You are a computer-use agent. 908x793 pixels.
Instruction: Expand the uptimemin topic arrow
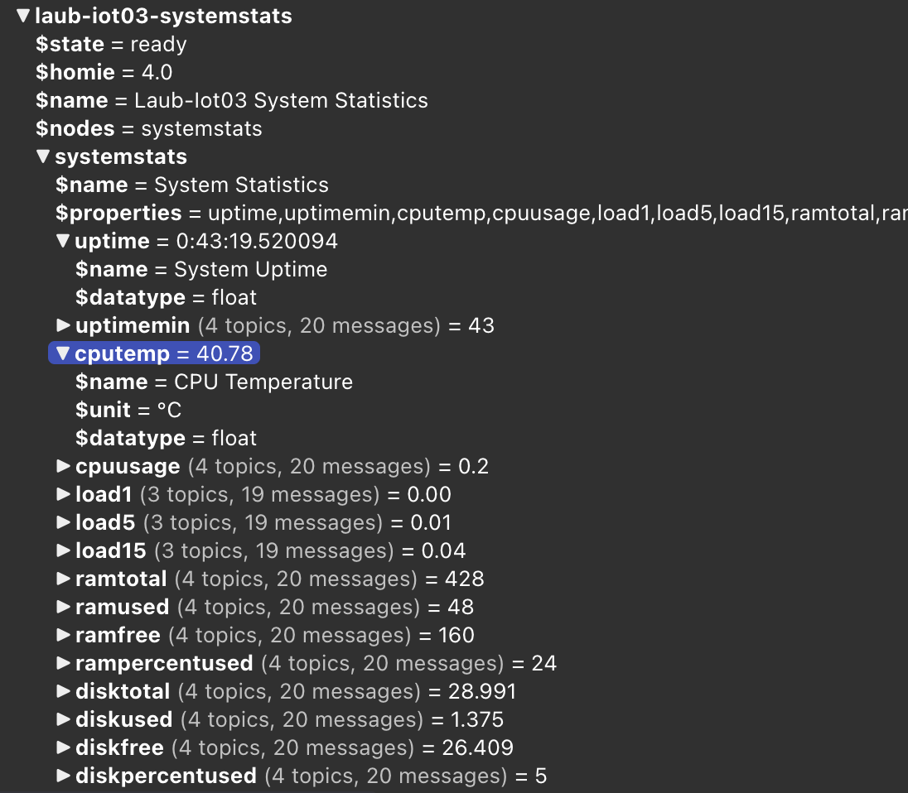click(x=63, y=325)
